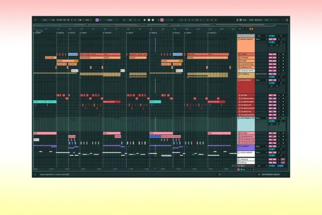Arm the KICK track for recording

(x=283, y=54)
